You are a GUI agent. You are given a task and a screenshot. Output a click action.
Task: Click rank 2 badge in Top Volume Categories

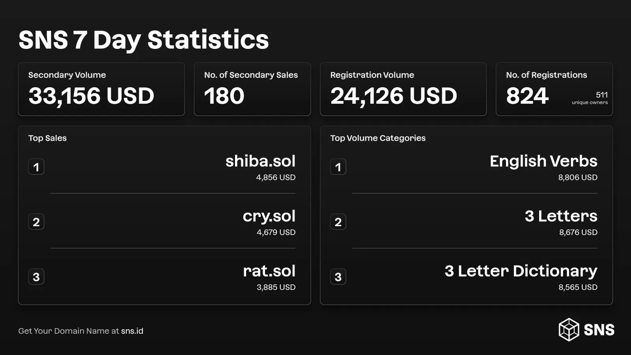click(338, 222)
